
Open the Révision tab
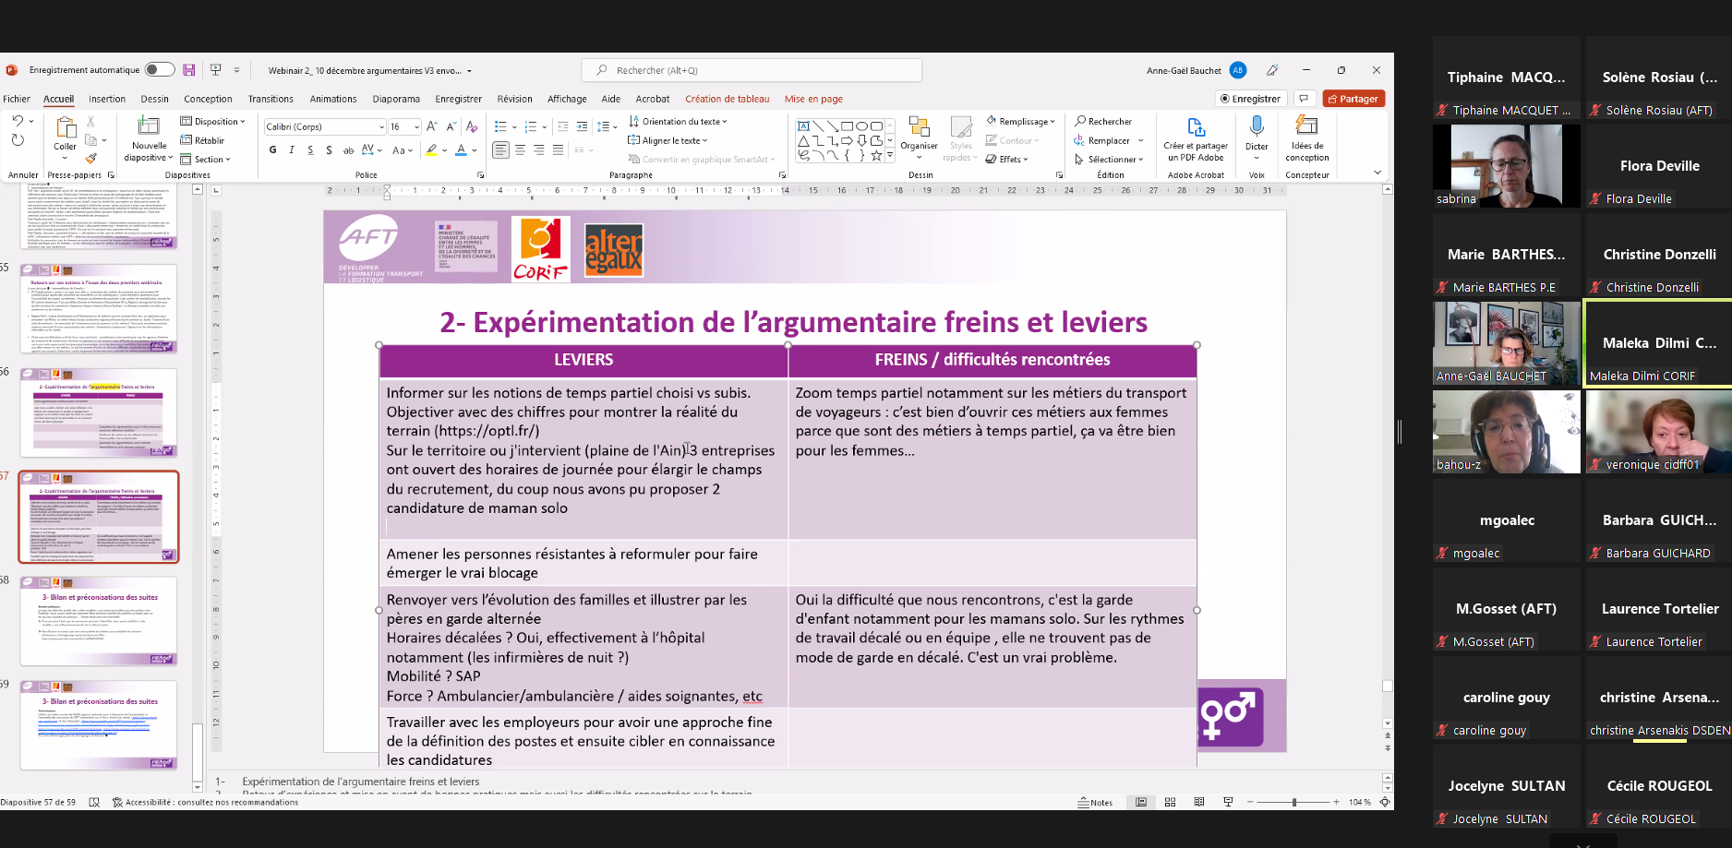click(514, 99)
